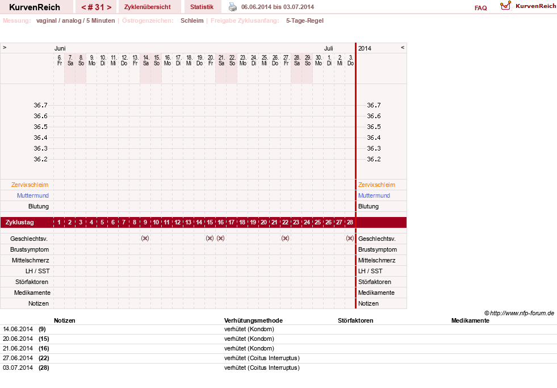557x388 pixels.
Task: Click right Zervixschleim label
Action: tap(376, 185)
